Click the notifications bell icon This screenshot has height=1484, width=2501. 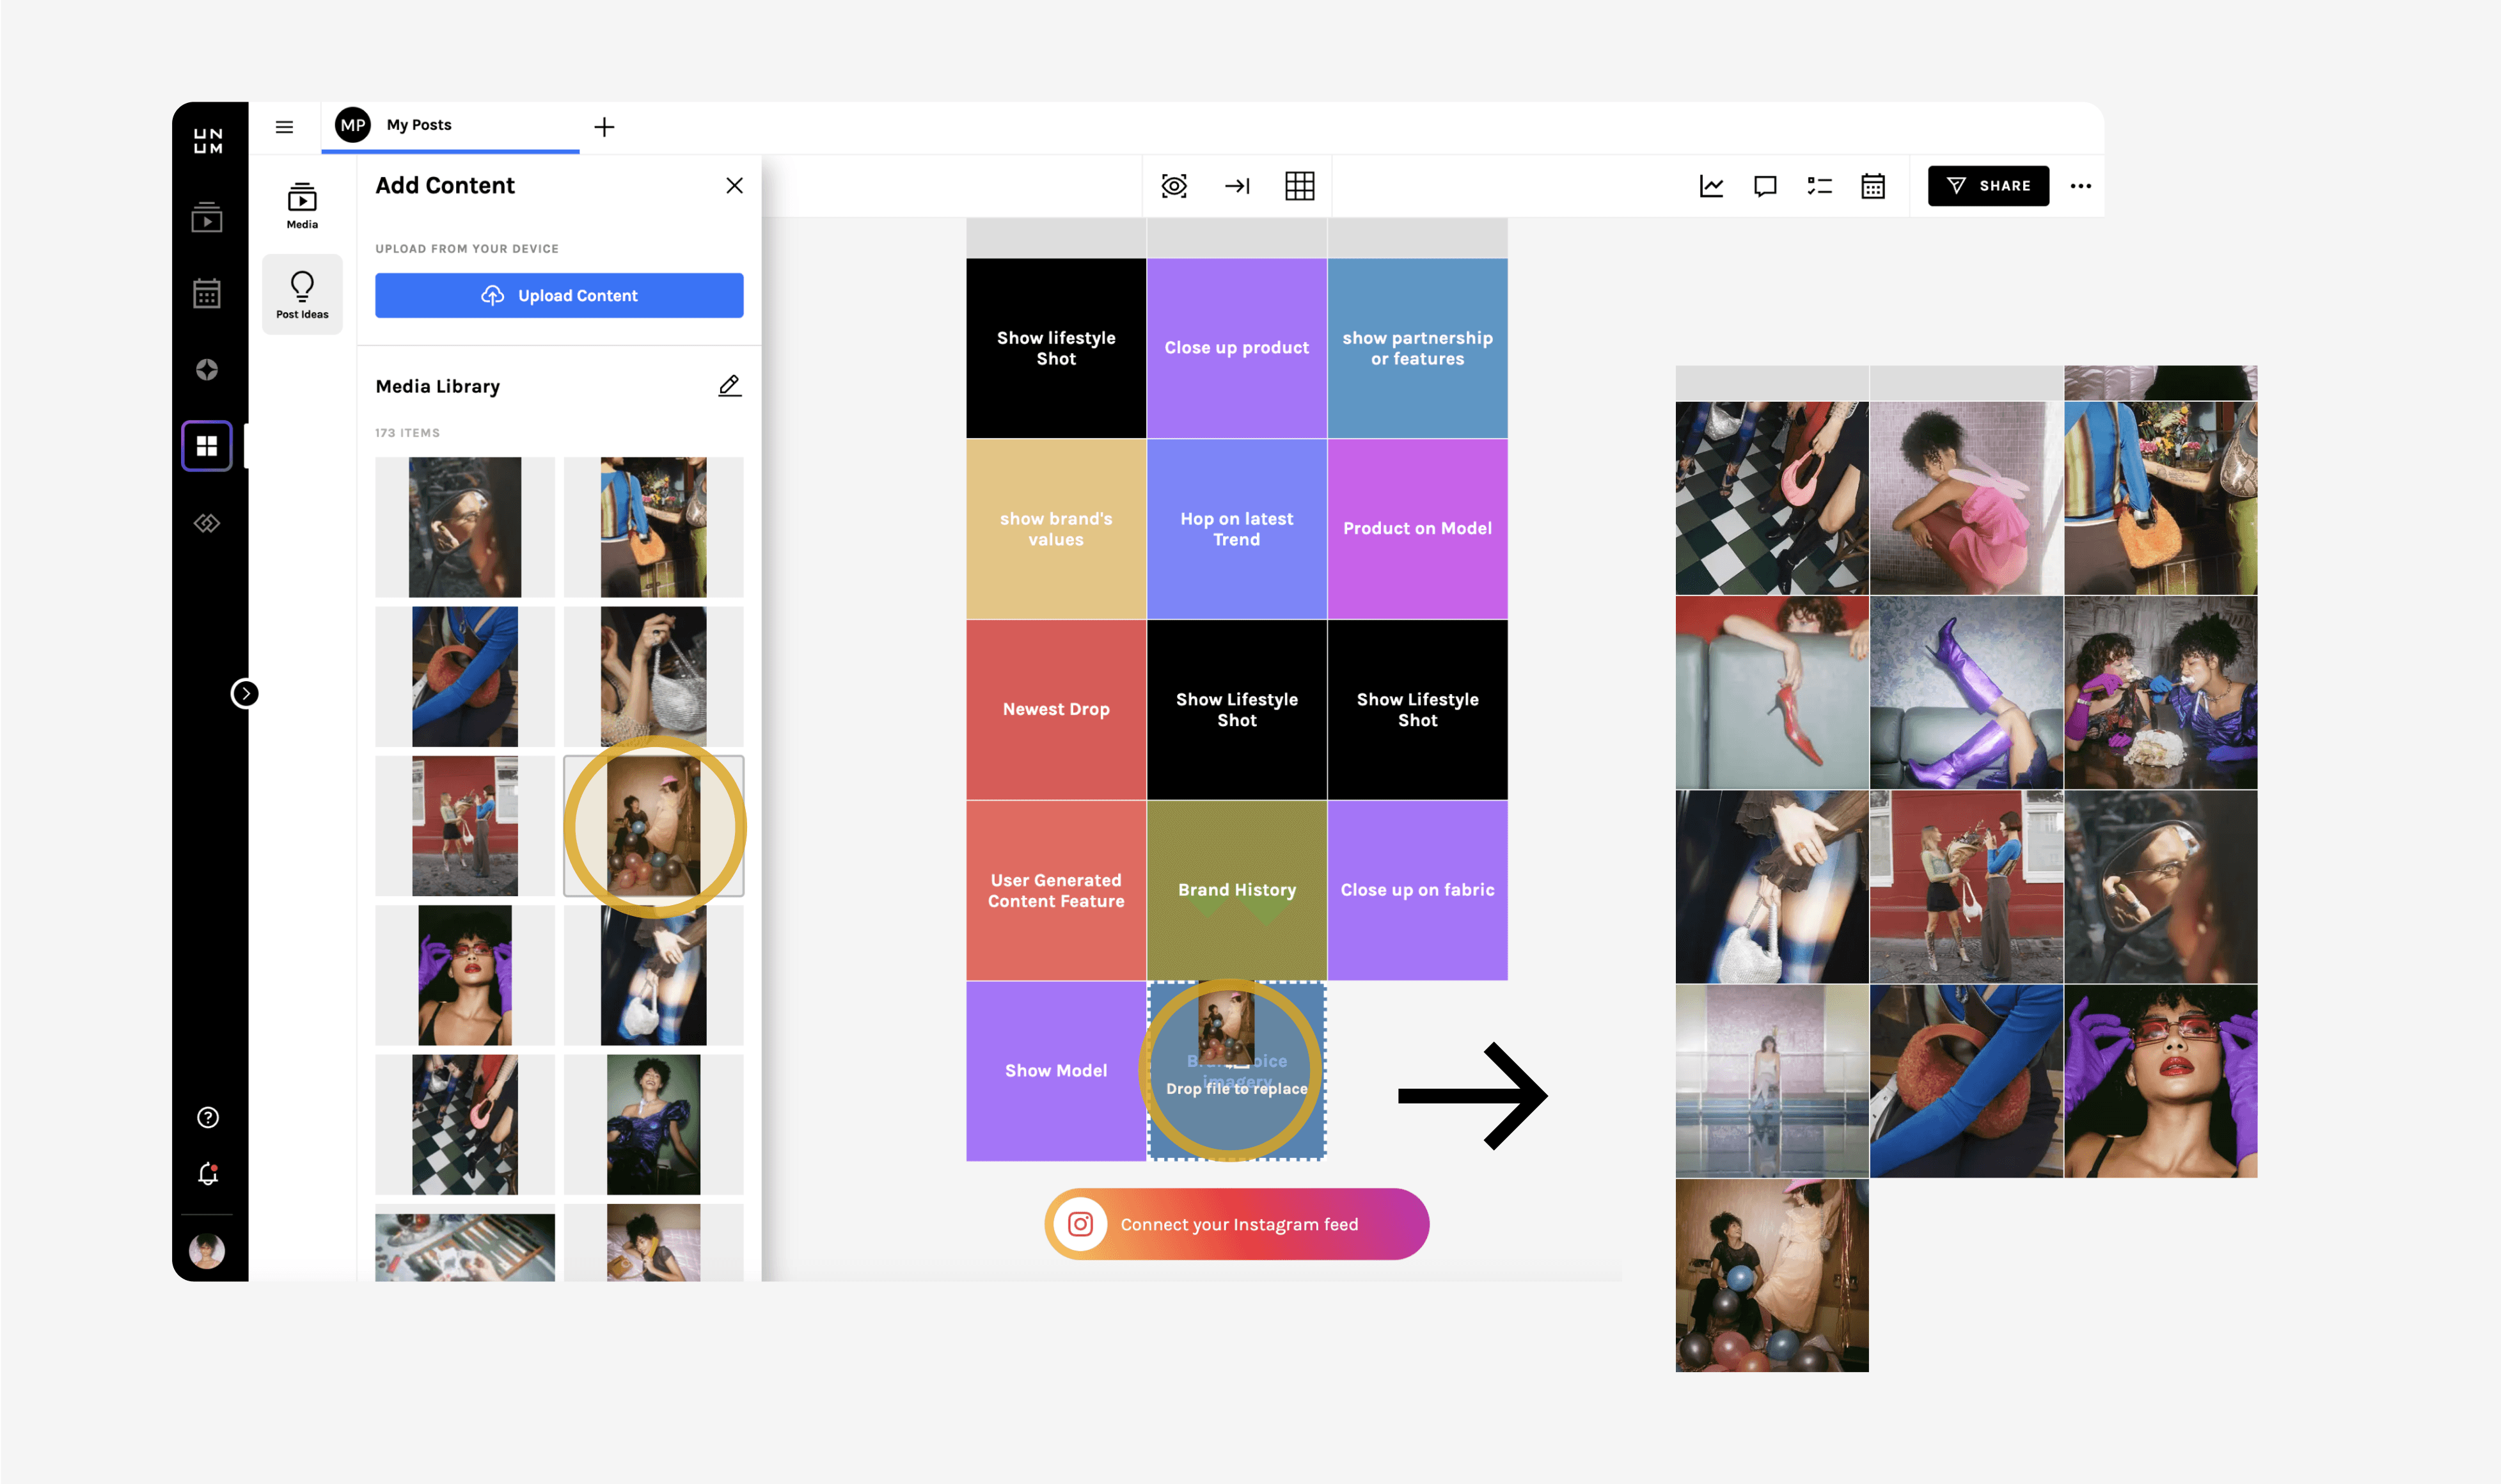tap(208, 1174)
